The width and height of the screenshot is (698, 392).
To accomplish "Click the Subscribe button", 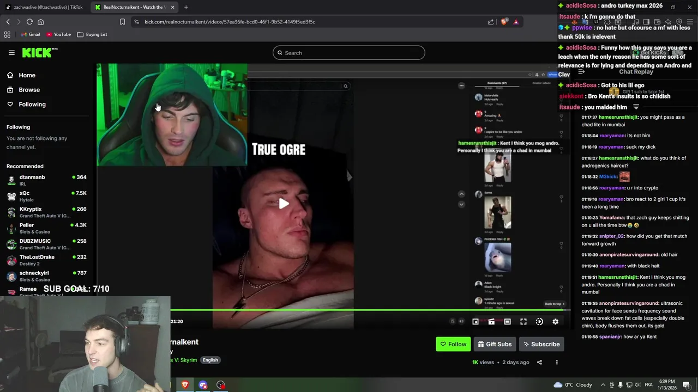I will pyautogui.click(x=541, y=344).
